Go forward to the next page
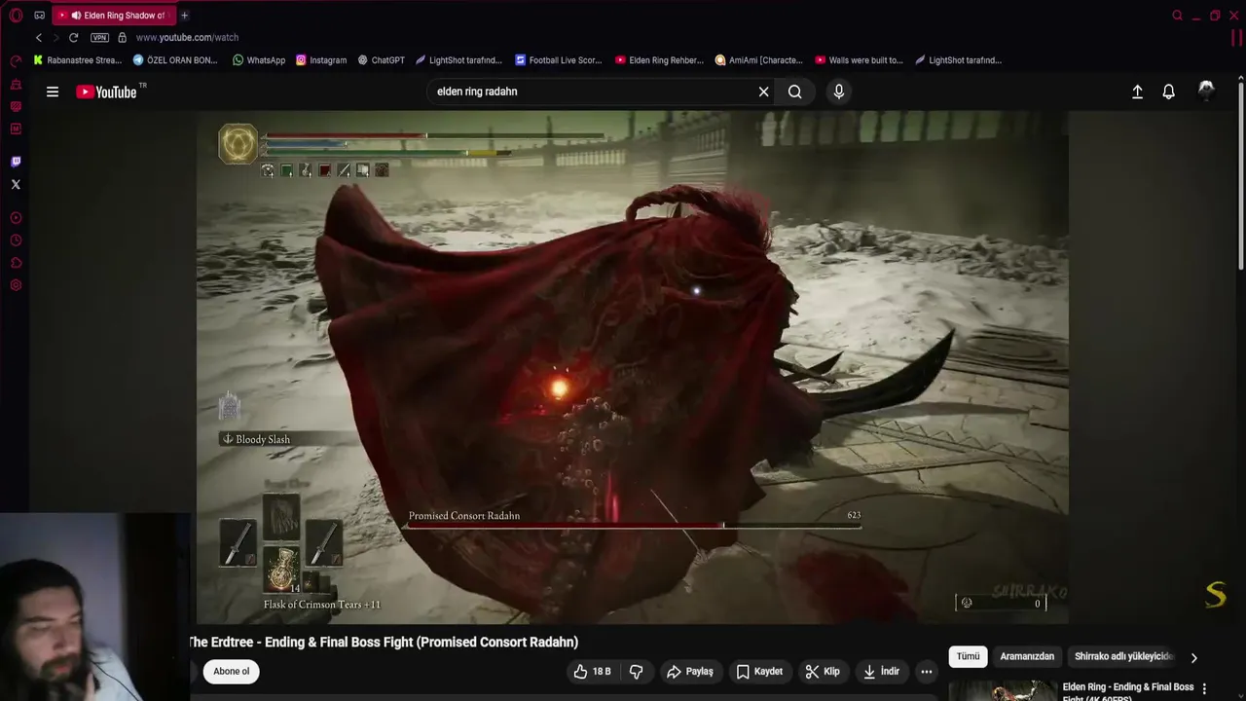1246x701 pixels. [55, 37]
